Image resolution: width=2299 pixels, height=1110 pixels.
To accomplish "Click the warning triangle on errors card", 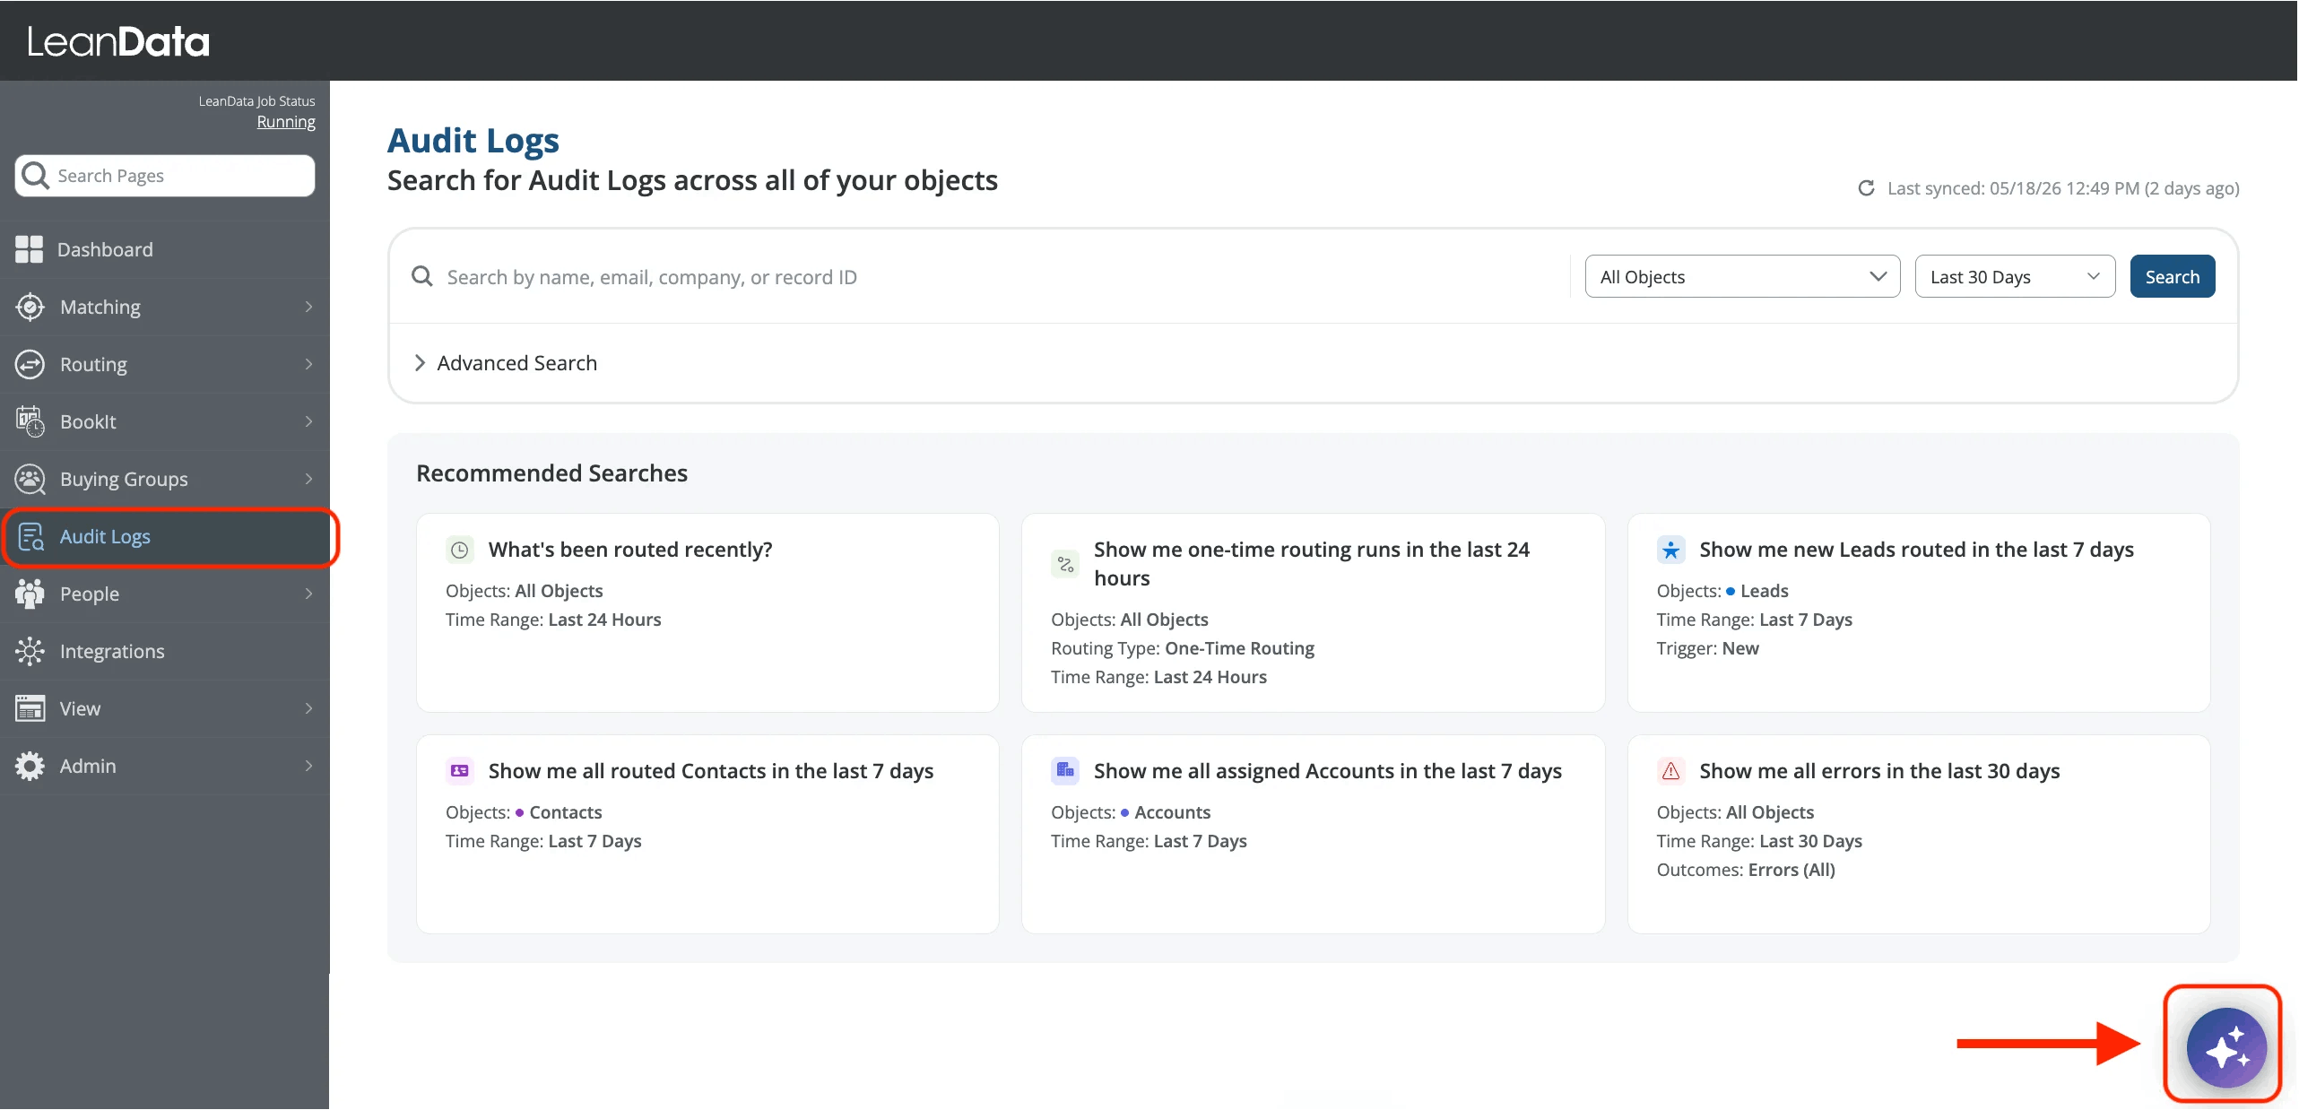I will tap(1670, 771).
